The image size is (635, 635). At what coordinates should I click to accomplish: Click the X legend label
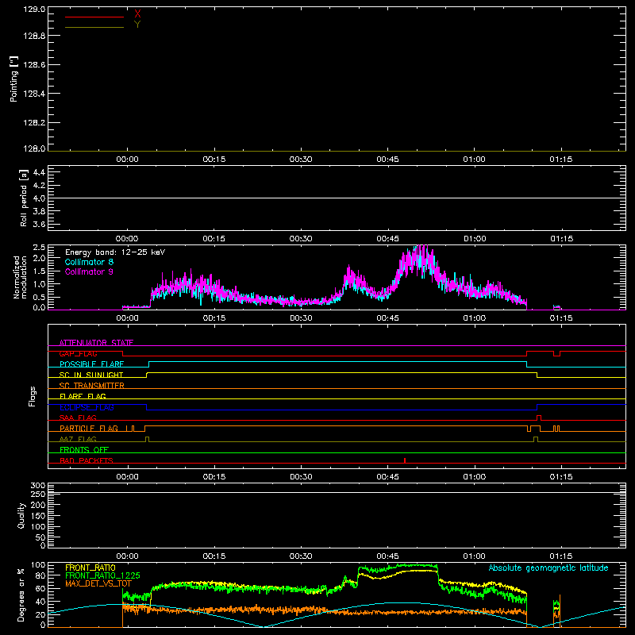pyautogui.click(x=137, y=14)
